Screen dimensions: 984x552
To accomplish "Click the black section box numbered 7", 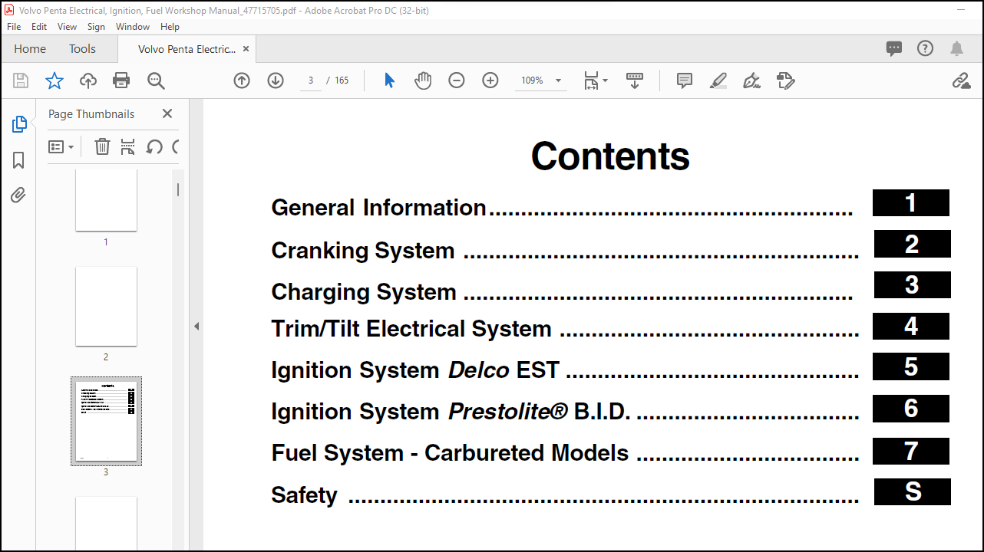I will [911, 451].
